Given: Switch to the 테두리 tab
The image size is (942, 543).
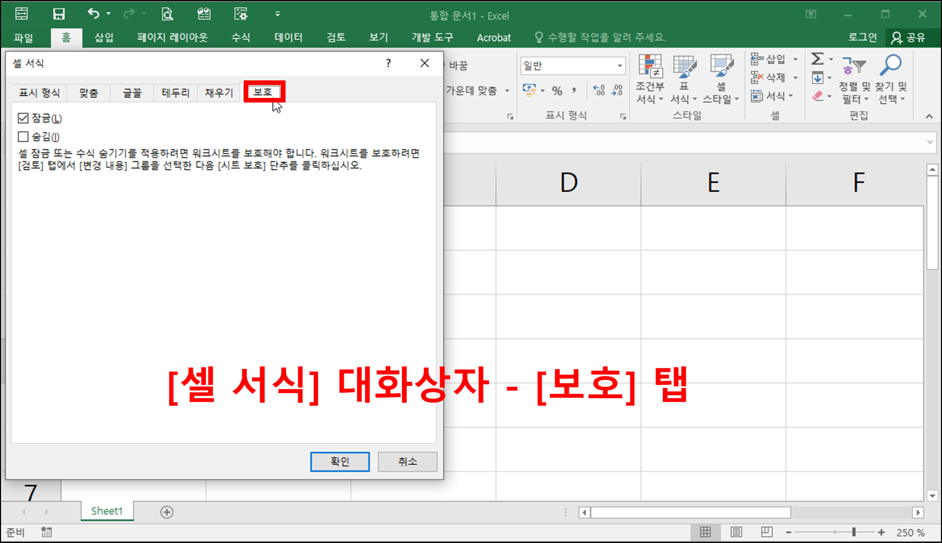Looking at the screenshot, I should click(175, 93).
